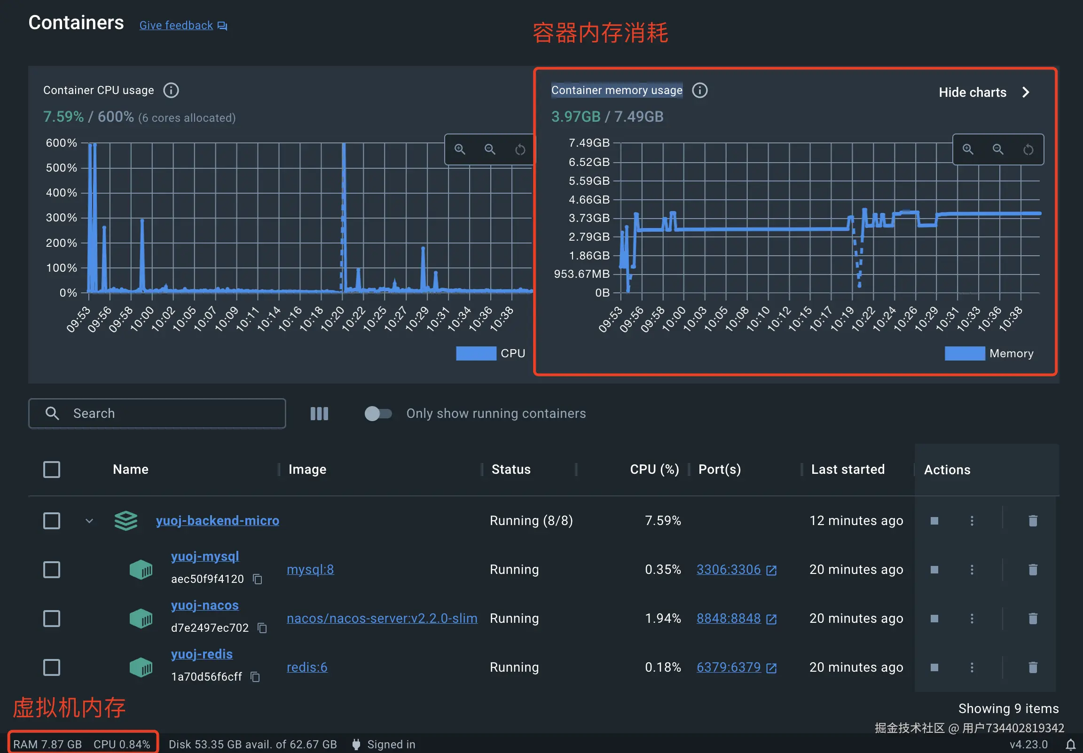Select the yuoj-redis checkbox
This screenshot has width=1083, height=753.
pos(52,667)
